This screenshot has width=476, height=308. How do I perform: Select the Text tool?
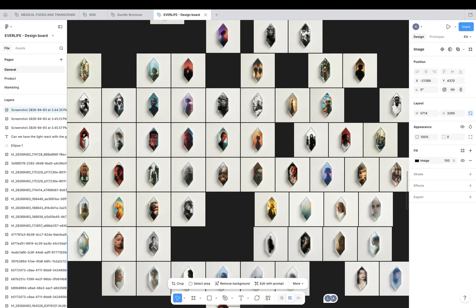click(241, 298)
